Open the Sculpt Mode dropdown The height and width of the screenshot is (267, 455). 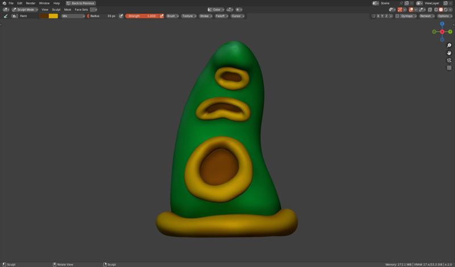coord(25,10)
